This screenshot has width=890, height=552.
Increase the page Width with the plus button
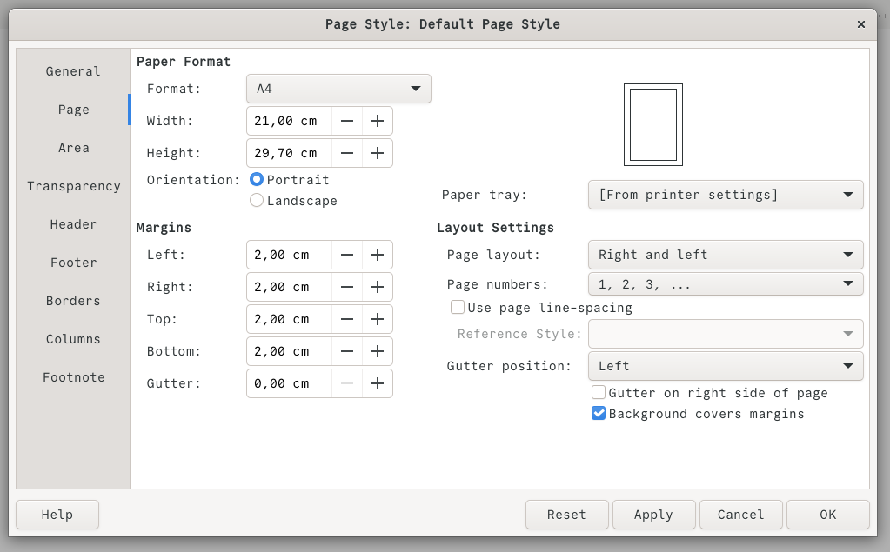click(377, 120)
